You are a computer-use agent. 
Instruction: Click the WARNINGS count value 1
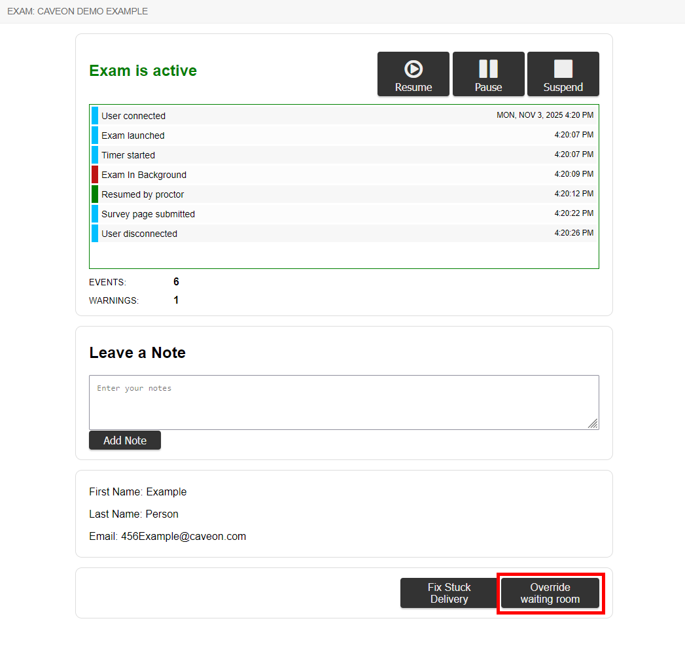click(176, 300)
